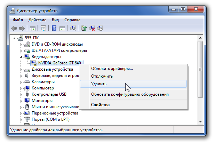Click the show/hide console tree icon
Viewport: 216px width, 142px height.
[x=33, y=28]
